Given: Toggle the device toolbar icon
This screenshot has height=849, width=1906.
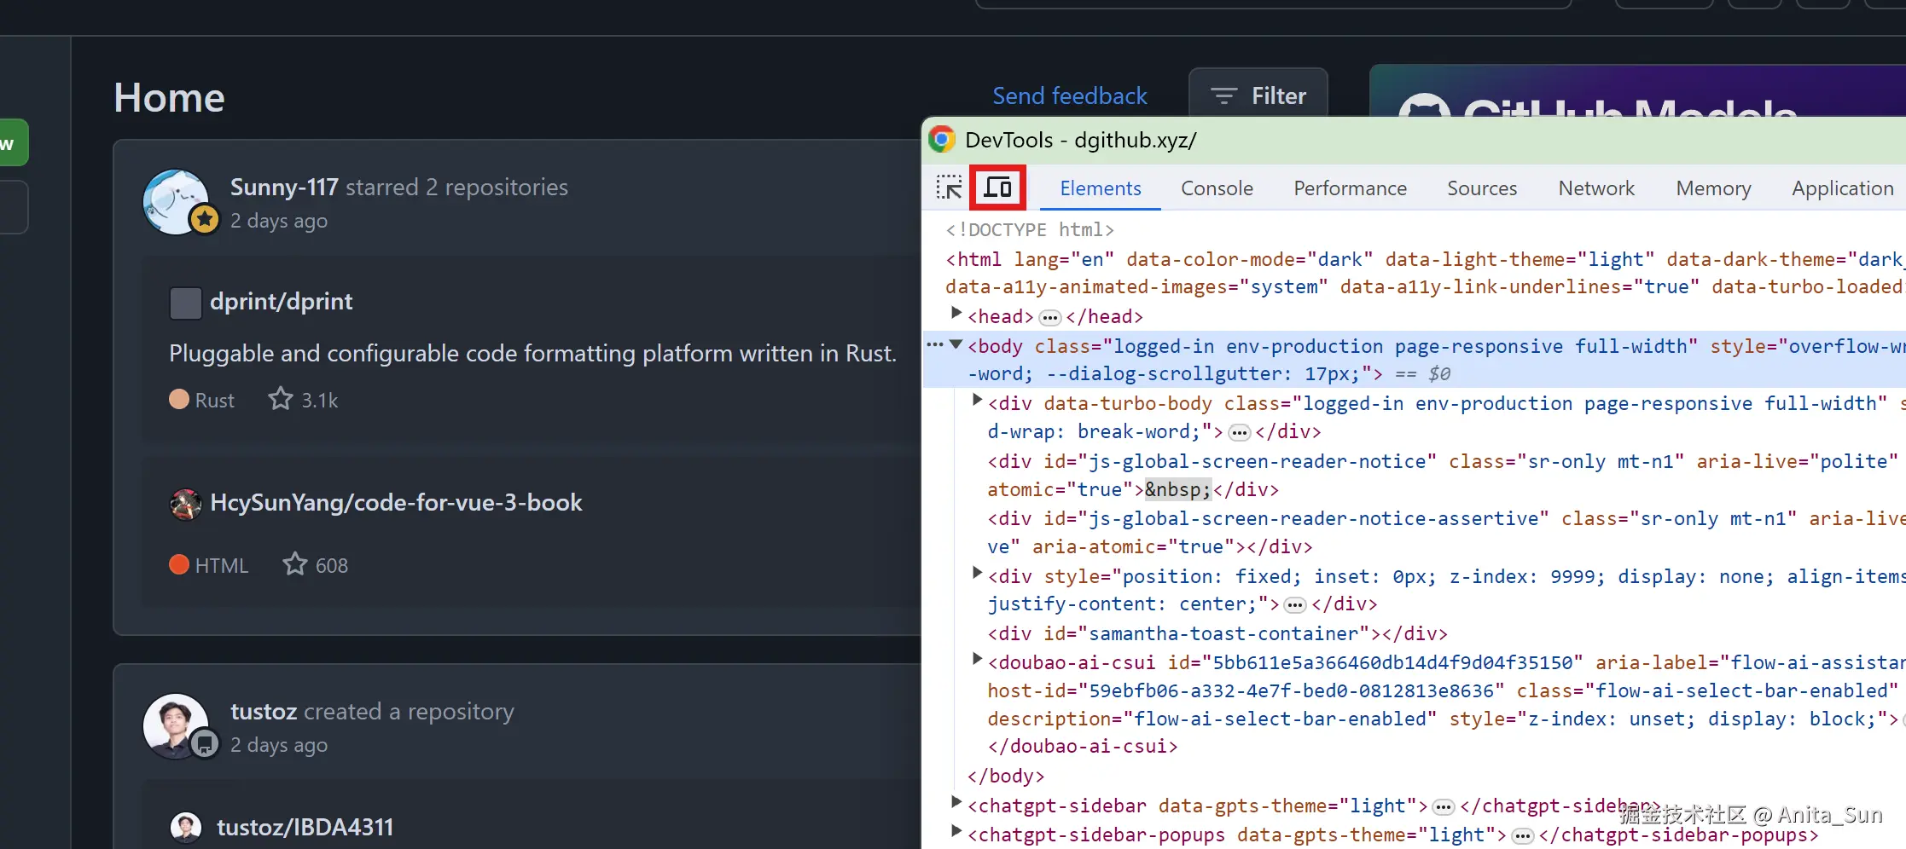Looking at the screenshot, I should click(997, 188).
